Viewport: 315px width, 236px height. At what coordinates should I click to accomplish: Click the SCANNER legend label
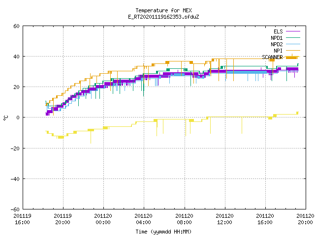coord(272,57)
